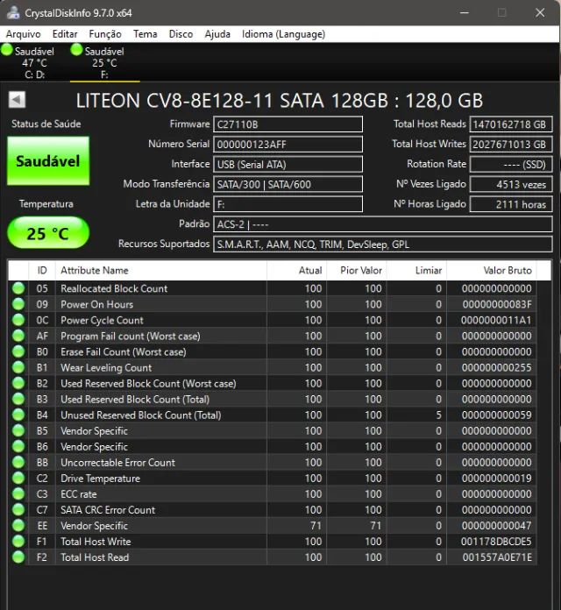Screen dimensions: 561x610
Task: Click the CrystalDiskInfo app icon in title bar
Action: click(x=13, y=12)
